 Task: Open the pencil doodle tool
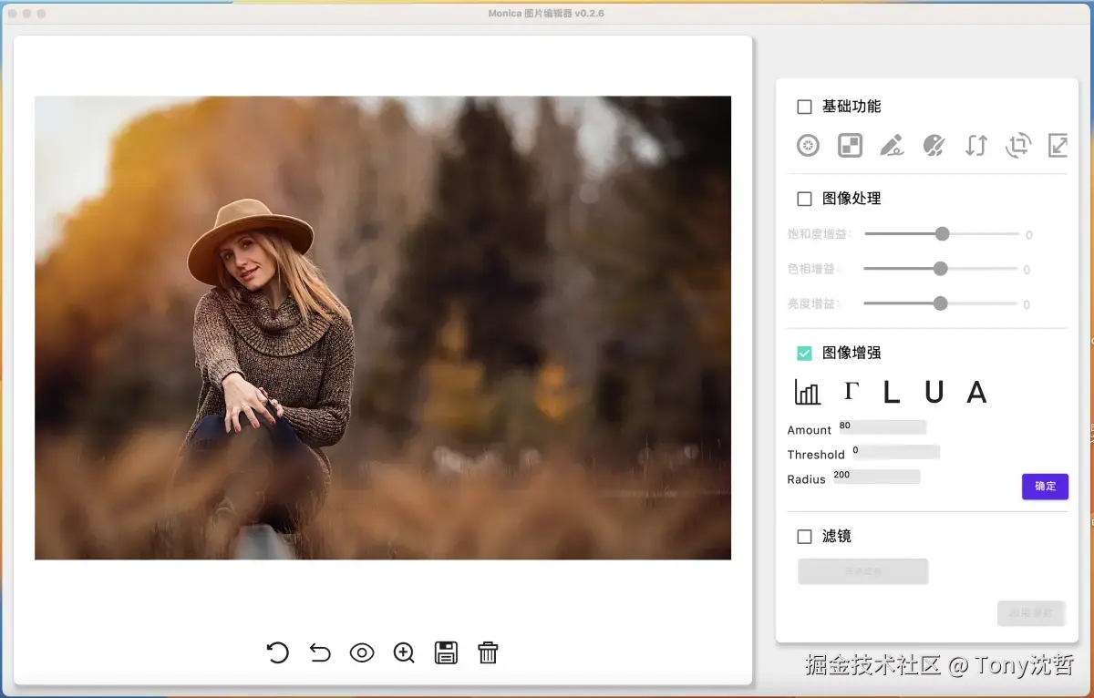[892, 145]
